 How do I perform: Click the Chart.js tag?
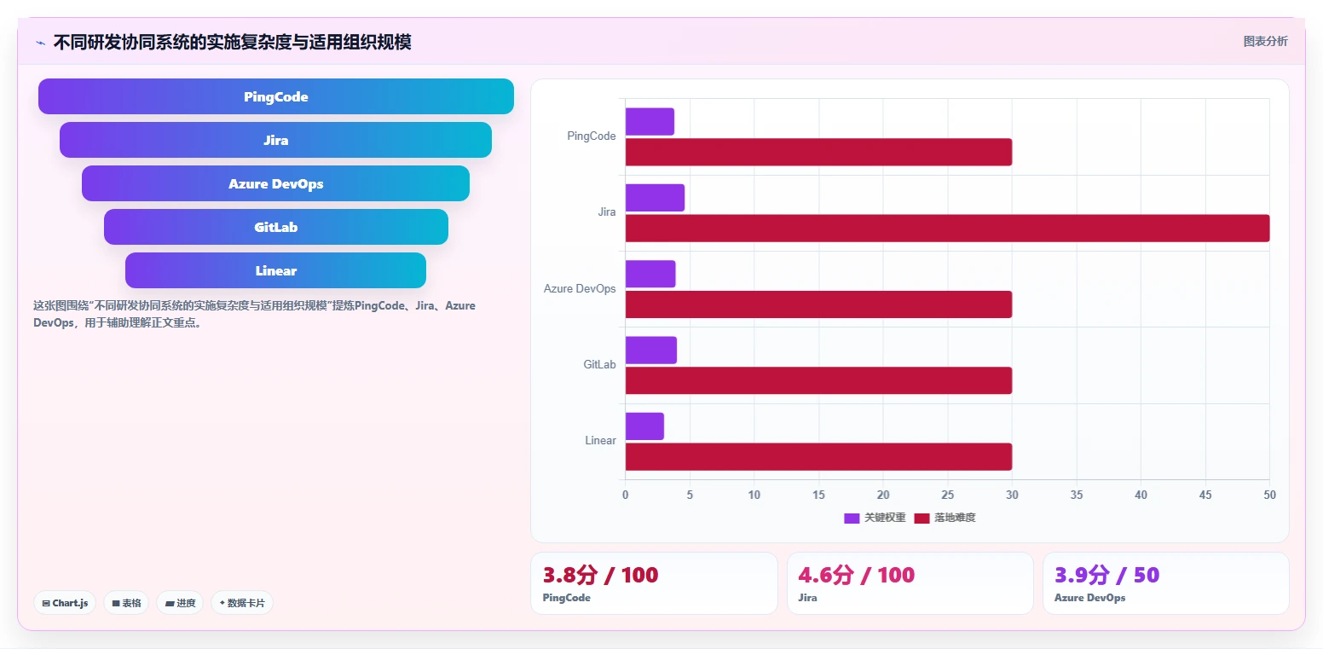(x=66, y=603)
